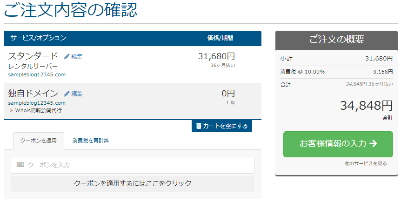
Task: Proceed with green お客様情報の入力 button
Action: [x=338, y=144]
